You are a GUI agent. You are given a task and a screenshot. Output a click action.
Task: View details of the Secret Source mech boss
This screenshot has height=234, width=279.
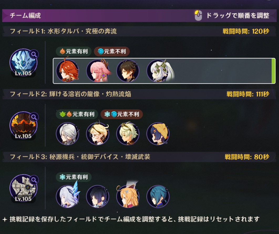point(34,180)
